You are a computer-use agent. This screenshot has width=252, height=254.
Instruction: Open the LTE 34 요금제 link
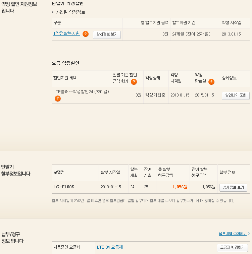110,247
